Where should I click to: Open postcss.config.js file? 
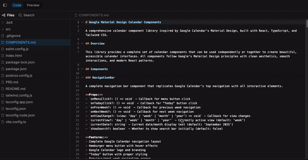point(19,76)
